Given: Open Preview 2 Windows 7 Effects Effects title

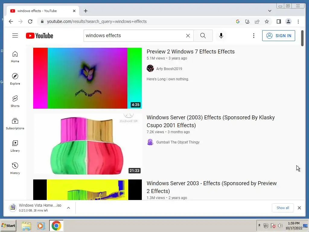Looking at the screenshot, I should pos(191,51).
